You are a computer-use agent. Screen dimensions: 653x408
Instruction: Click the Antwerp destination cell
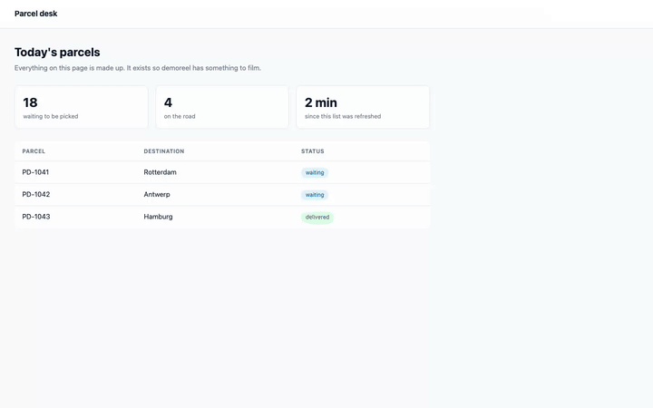(x=157, y=194)
